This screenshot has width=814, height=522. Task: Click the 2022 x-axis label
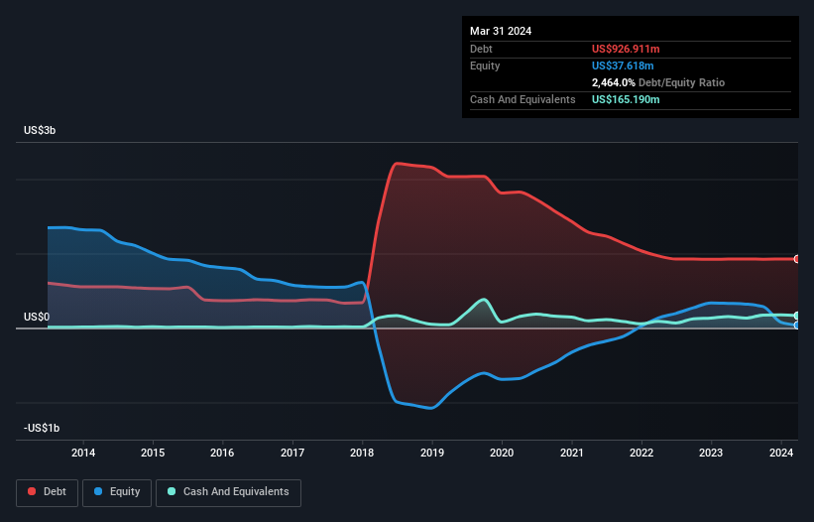(x=641, y=453)
